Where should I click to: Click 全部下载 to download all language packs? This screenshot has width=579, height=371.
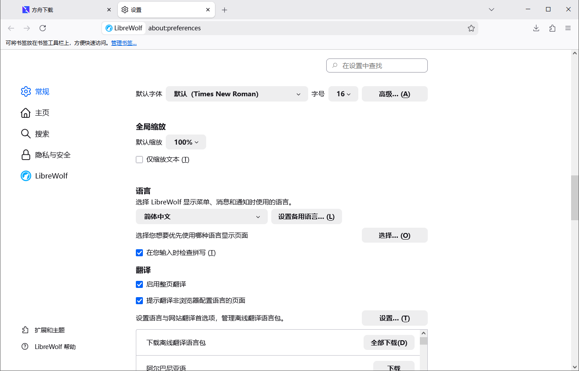pyautogui.click(x=389, y=342)
